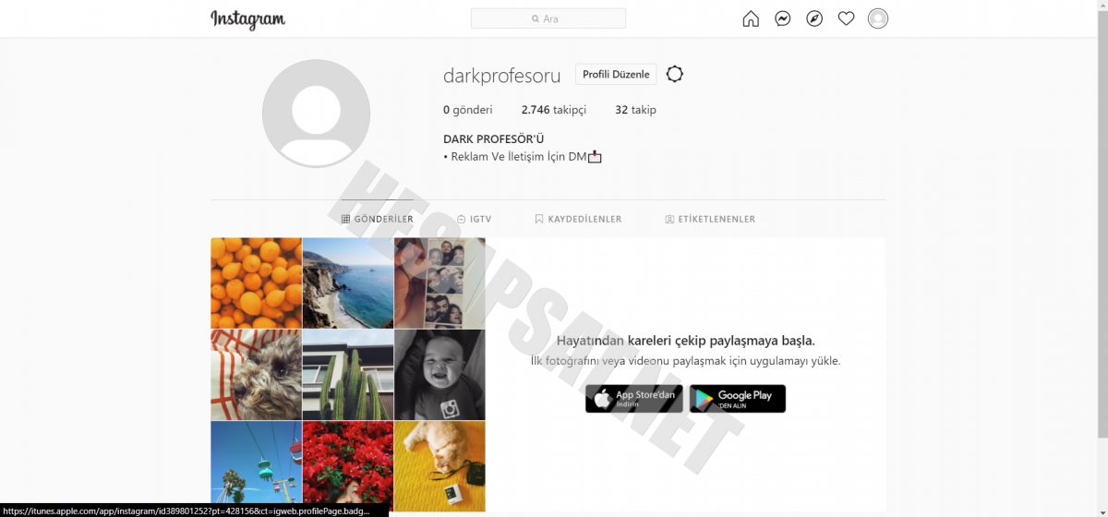Open the Messenger direct messages icon
The height and width of the screenshot is (517, 1108).
[783, 18]
